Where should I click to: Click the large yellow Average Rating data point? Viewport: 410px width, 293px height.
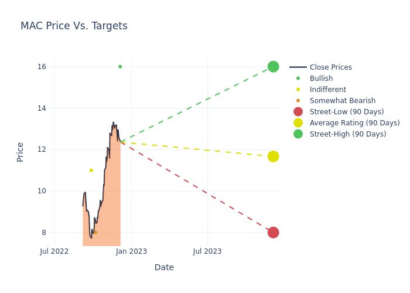[x=273, y=156]
